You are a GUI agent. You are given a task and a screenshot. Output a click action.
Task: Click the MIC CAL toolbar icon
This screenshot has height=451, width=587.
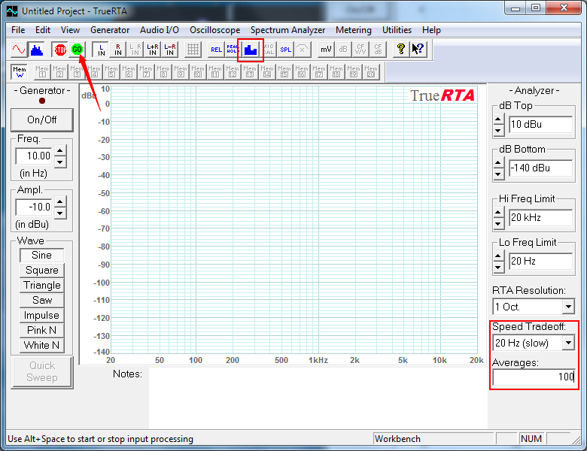pos(268,50)
